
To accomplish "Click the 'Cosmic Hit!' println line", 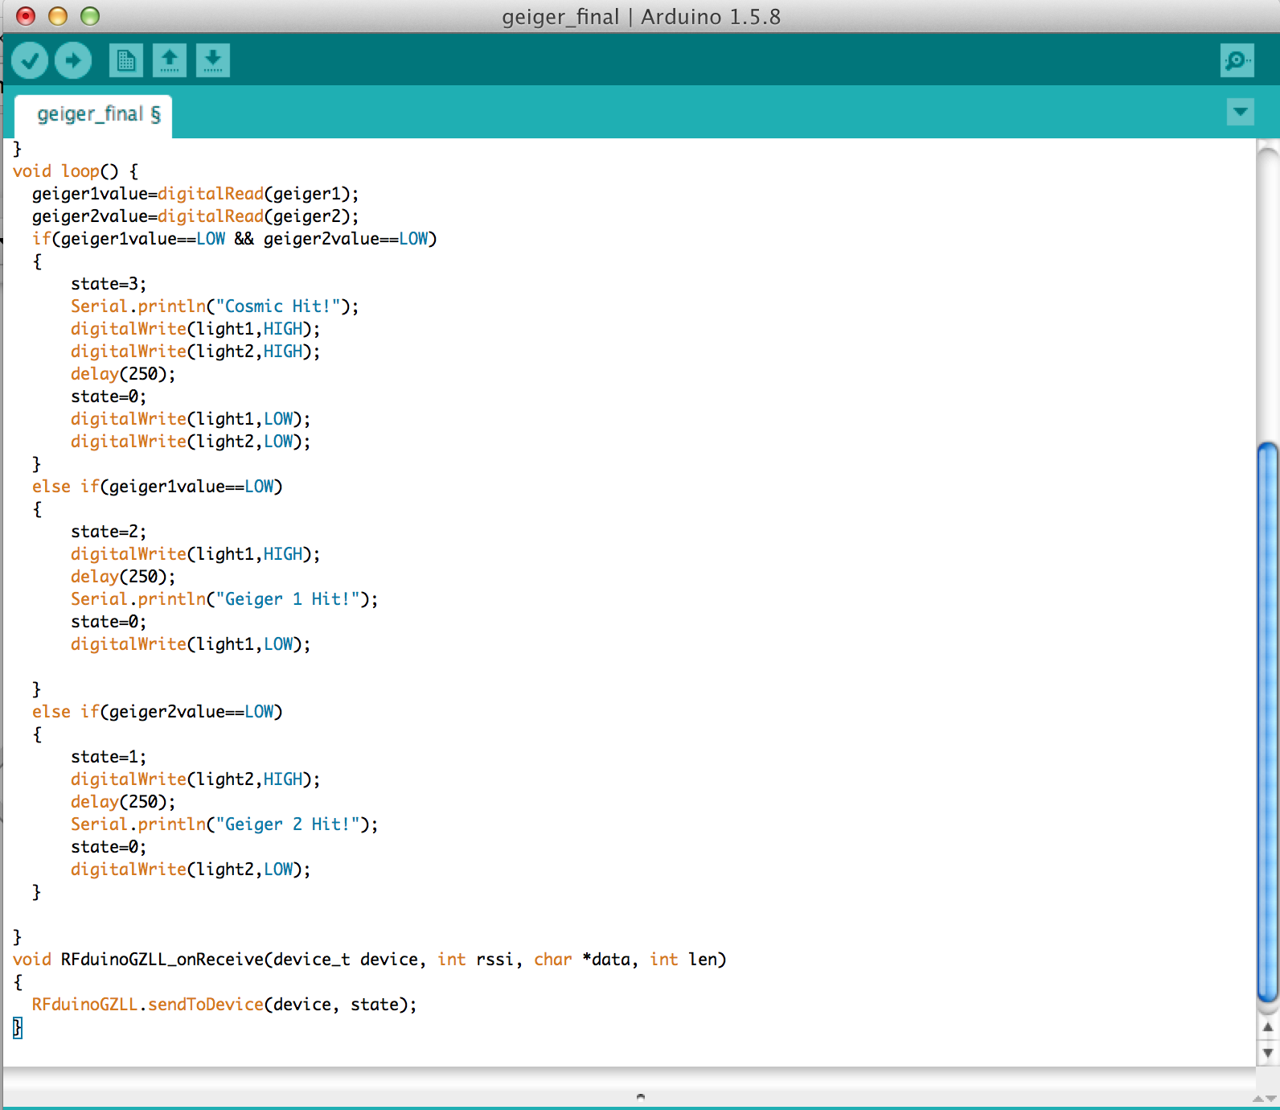I will point(215,306).
